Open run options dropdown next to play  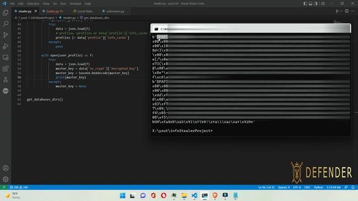341,11
